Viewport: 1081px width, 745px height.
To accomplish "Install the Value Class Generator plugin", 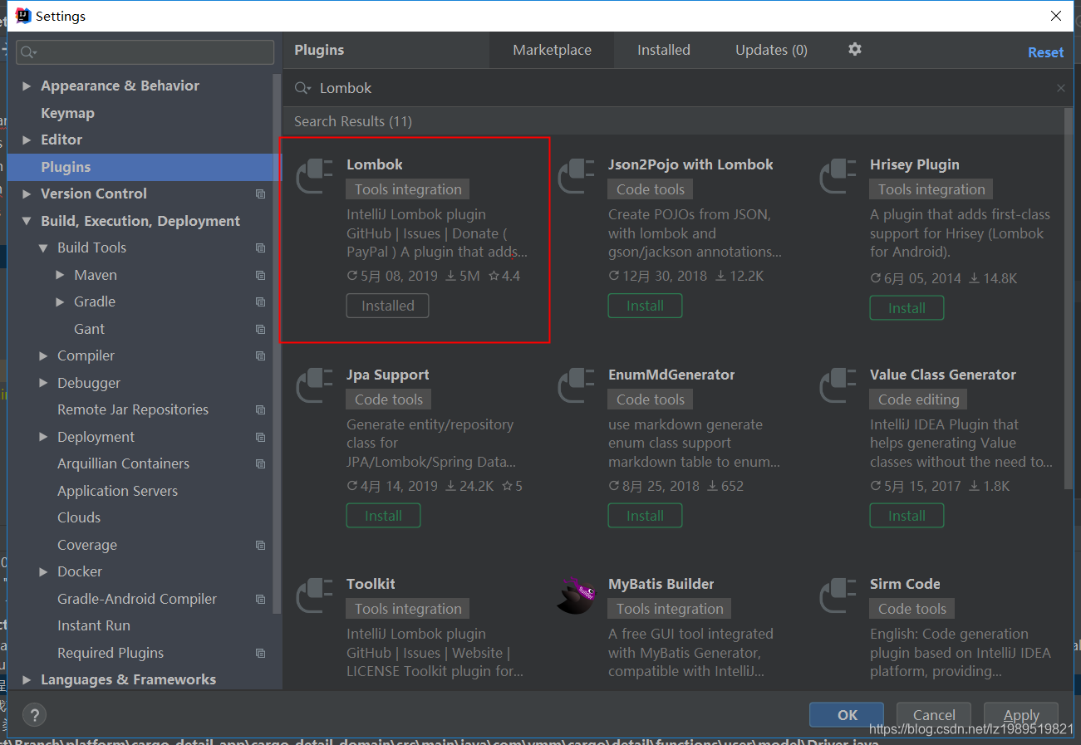I will [x=907, y=516].
